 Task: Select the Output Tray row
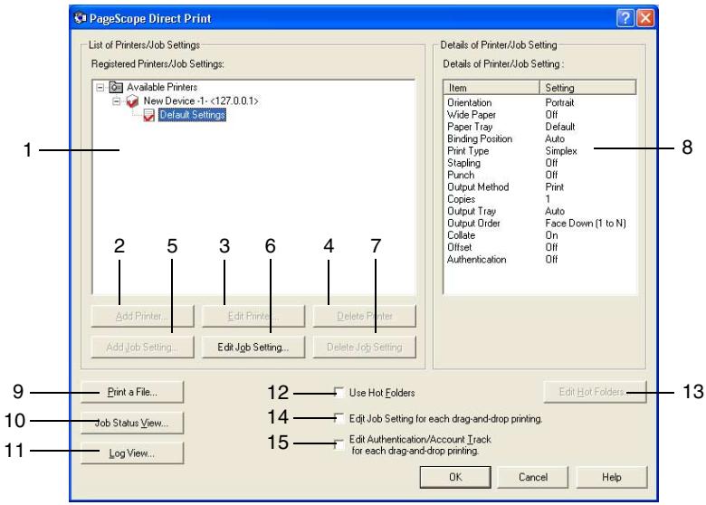pos(540,211)
